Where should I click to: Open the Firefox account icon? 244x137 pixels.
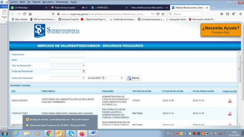pyautogui.click(x=234, y=14)
